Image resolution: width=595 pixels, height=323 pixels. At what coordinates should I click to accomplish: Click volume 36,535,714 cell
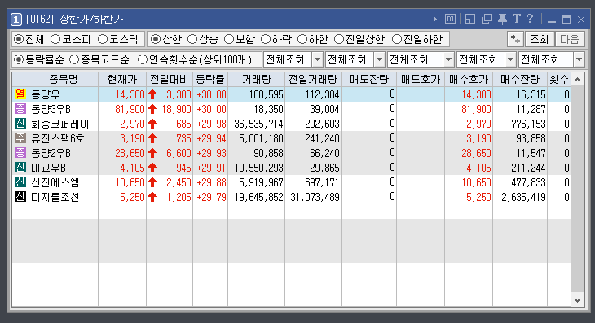click(259, 124)
